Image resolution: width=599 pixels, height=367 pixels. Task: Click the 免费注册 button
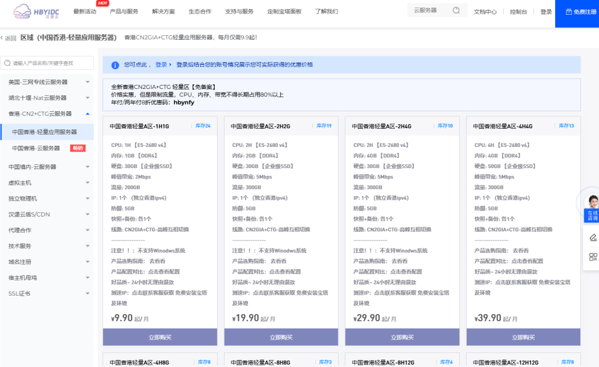click(x=577, y=12)
